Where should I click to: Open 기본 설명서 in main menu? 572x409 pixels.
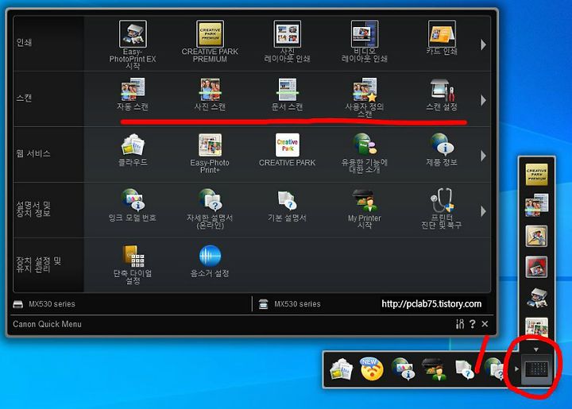pos(288,205)
